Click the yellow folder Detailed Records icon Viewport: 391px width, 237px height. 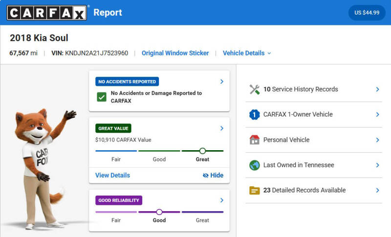point(254,191)
